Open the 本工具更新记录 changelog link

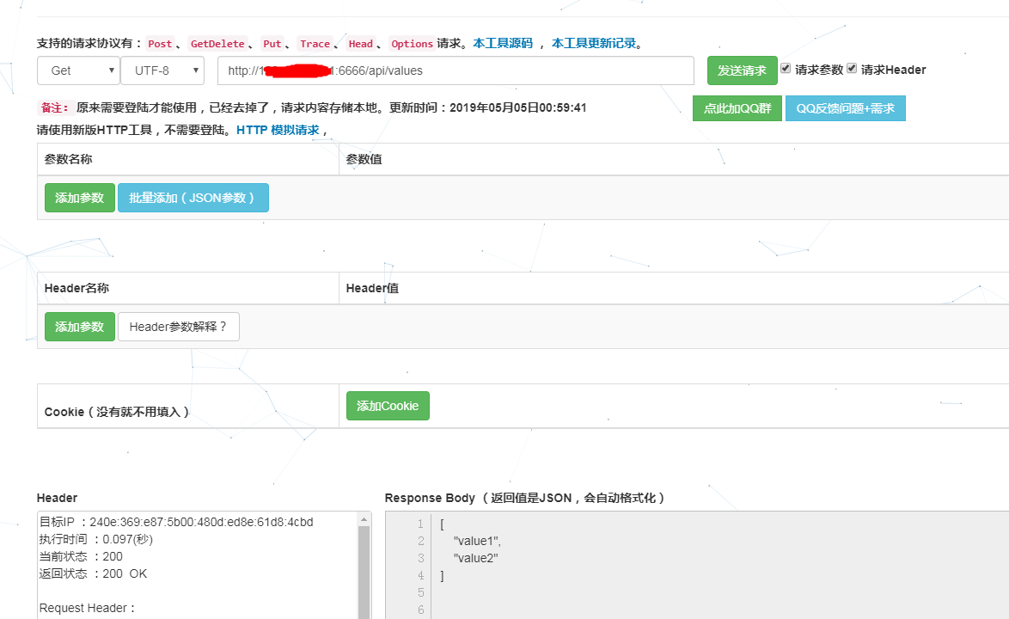click(596, 43)
